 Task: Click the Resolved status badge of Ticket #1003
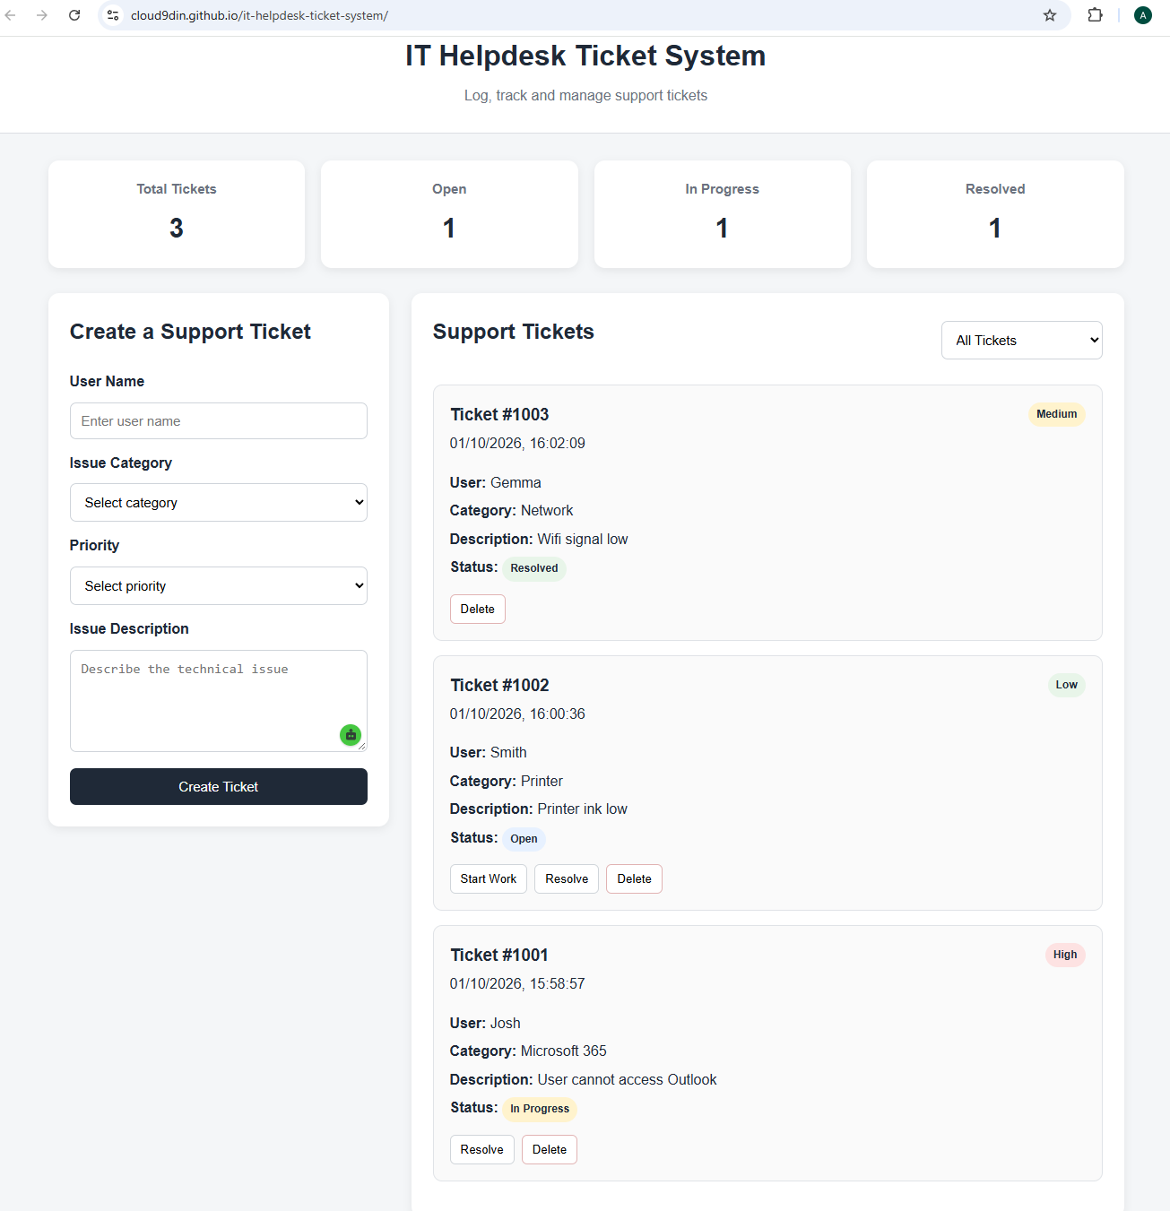pos(534,568)
